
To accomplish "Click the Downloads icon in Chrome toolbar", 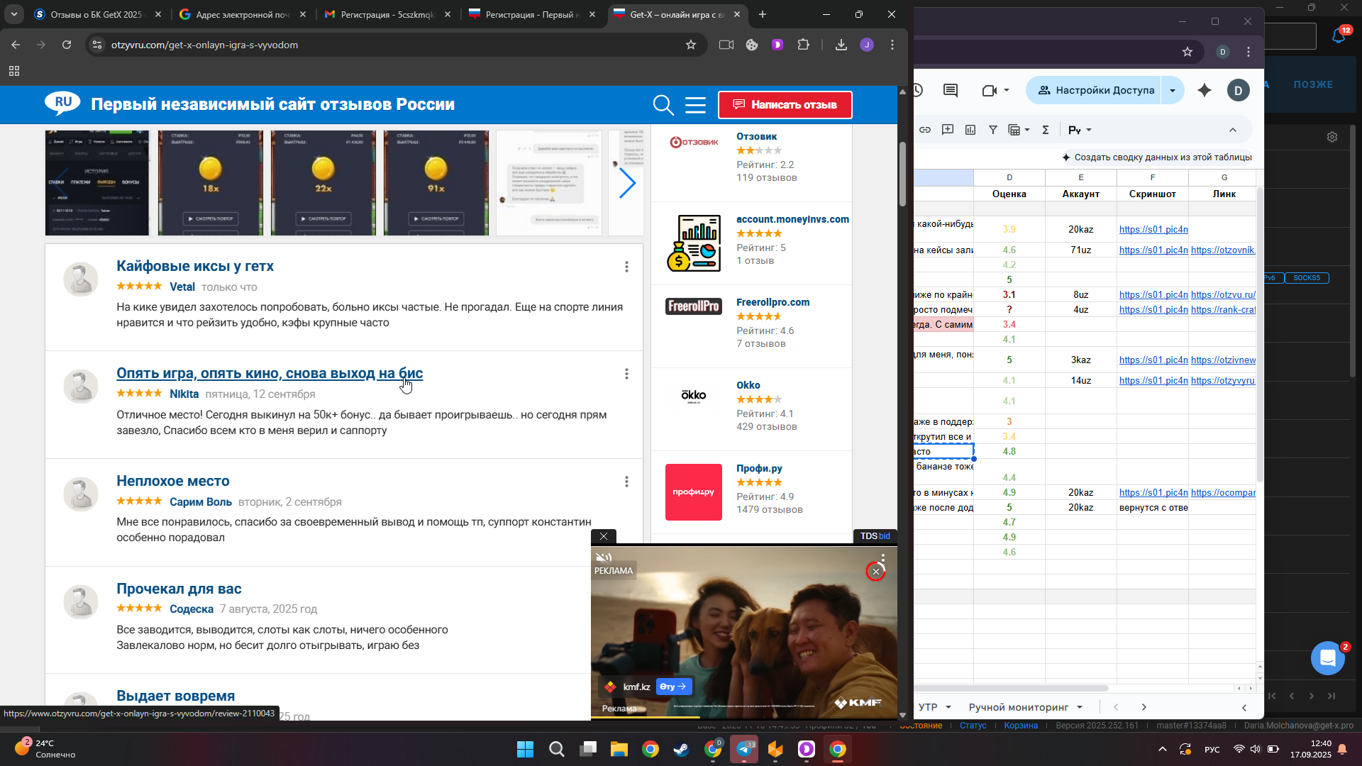I will [841, 45].
